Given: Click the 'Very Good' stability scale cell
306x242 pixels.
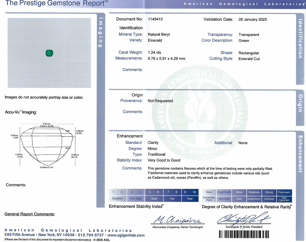Looking at the screenshot, I should pyautogui.click(x=136, y=199).
